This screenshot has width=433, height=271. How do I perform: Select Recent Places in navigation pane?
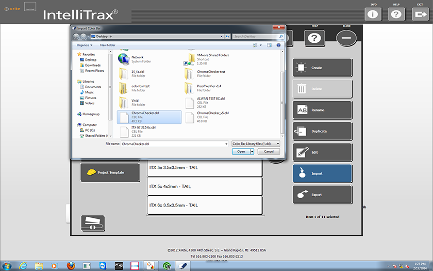pyautogui.click(x=92, y=71)
